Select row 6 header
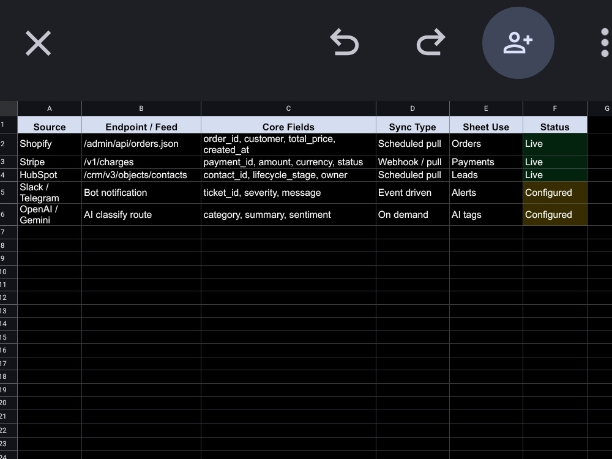Image resolution: width=612 pixels, height=459 pixels. point(9,215)
